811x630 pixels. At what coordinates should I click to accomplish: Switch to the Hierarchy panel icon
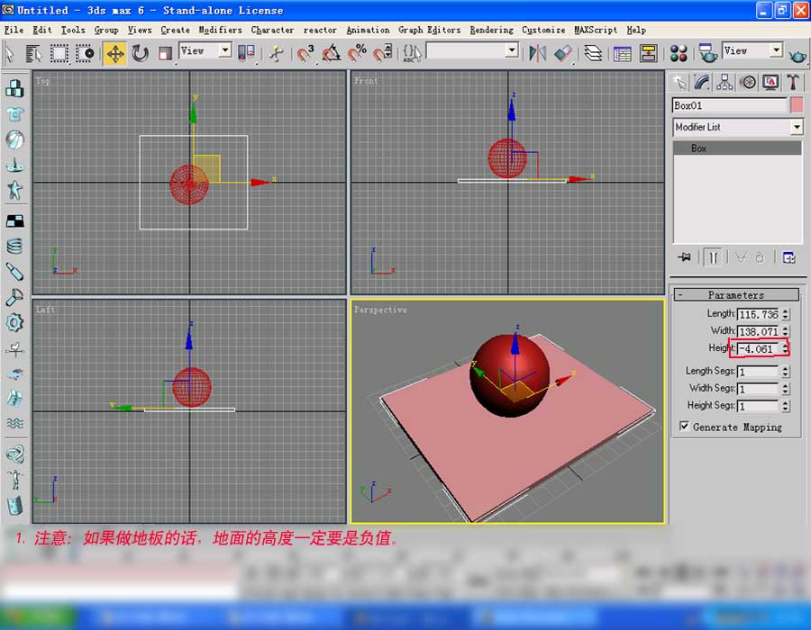point(724,82)
